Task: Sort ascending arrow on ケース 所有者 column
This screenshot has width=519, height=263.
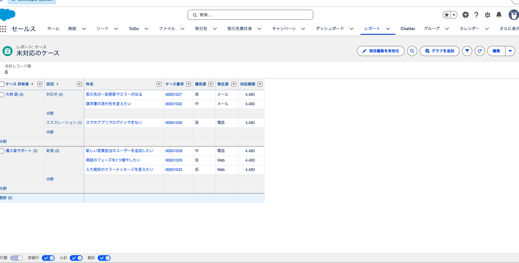Action: (x=32, y=84)
